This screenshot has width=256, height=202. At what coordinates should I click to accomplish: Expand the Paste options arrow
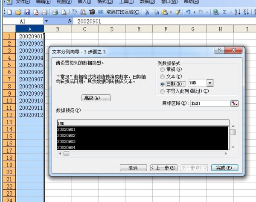pos(171,12)
